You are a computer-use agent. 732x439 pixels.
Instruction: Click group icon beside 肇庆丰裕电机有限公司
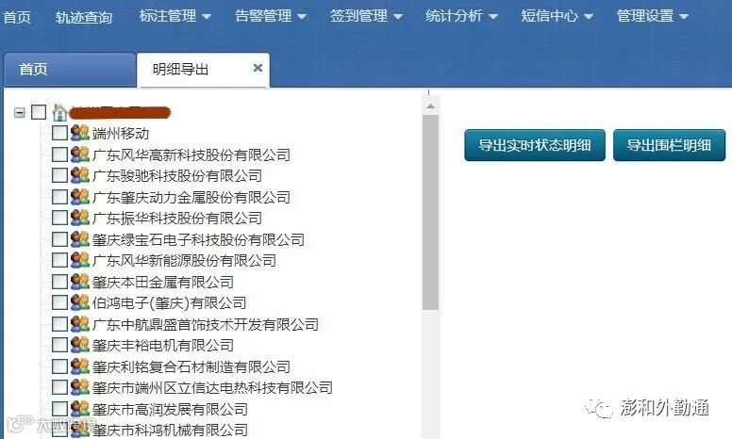(x=80, y=345)
